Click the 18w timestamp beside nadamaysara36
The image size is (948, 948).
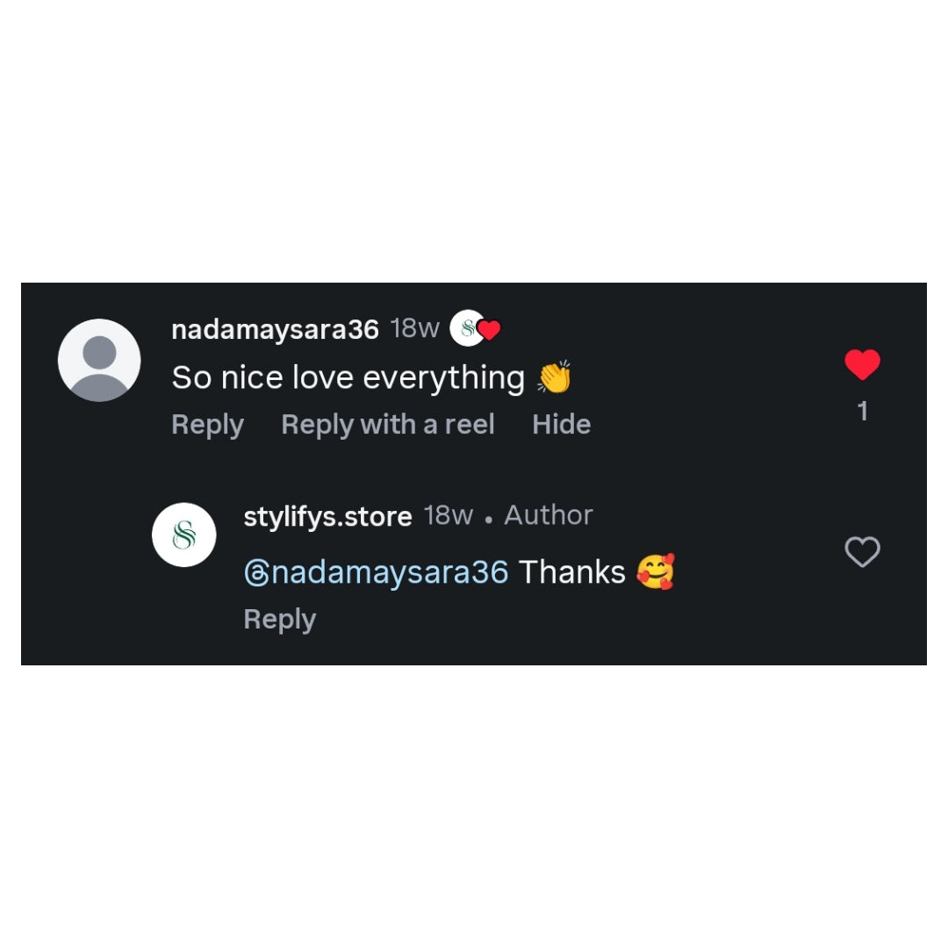414,328
